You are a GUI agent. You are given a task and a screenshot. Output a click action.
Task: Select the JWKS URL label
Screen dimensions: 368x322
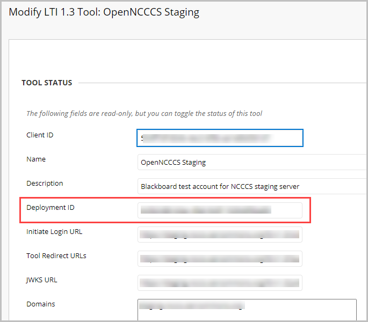(x=41, y=280)
